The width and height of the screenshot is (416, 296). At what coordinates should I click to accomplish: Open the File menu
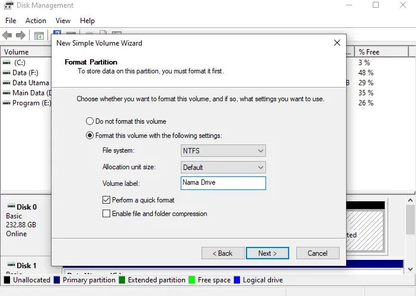click(x=11, y=21)
